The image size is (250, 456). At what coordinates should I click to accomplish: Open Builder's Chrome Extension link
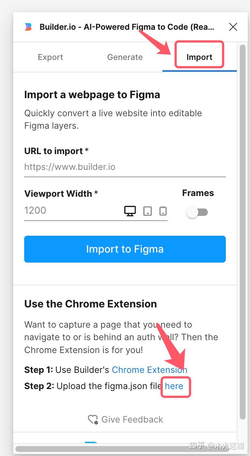[x=149, y=370]
